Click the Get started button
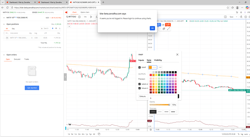This screenshot has height=137, width=250. 32,88
